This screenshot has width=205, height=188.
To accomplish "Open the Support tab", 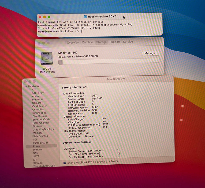I will click(x=115, y=42).
